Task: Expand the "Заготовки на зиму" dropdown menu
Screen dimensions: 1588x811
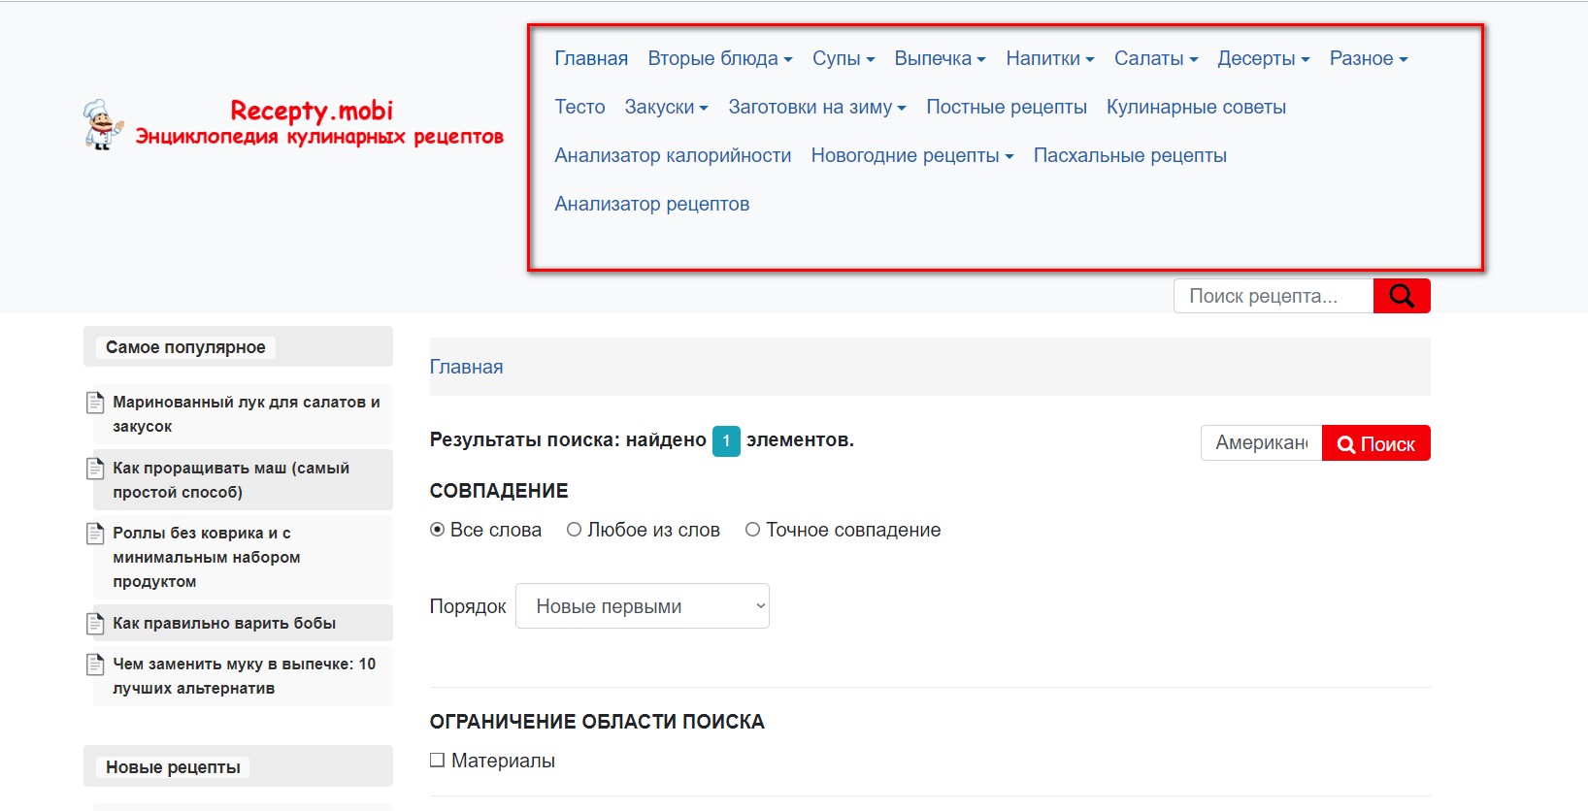Action: coord(816,108)
